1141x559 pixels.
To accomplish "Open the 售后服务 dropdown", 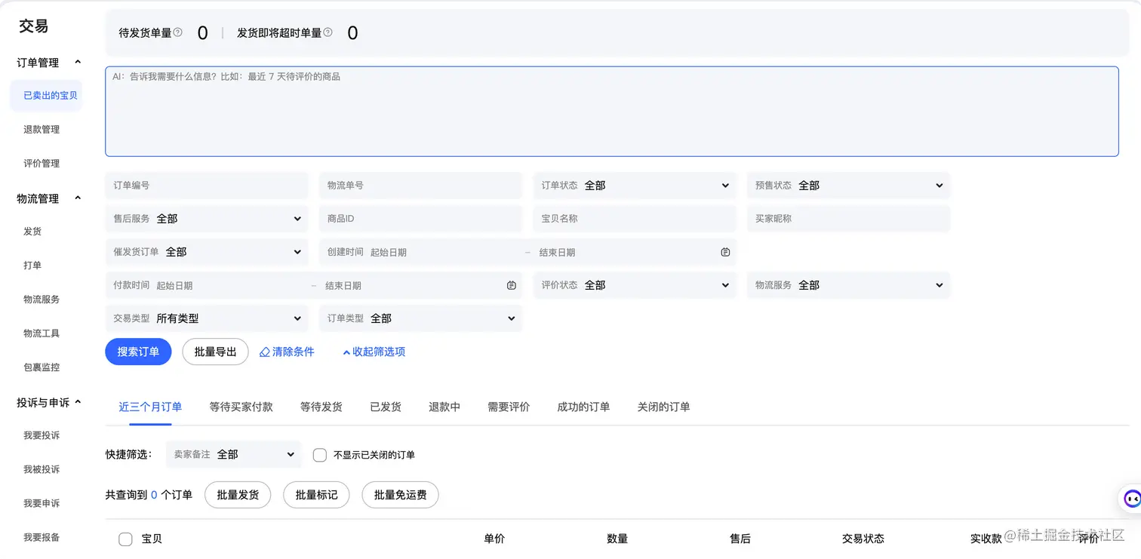I will coord(207,219).
